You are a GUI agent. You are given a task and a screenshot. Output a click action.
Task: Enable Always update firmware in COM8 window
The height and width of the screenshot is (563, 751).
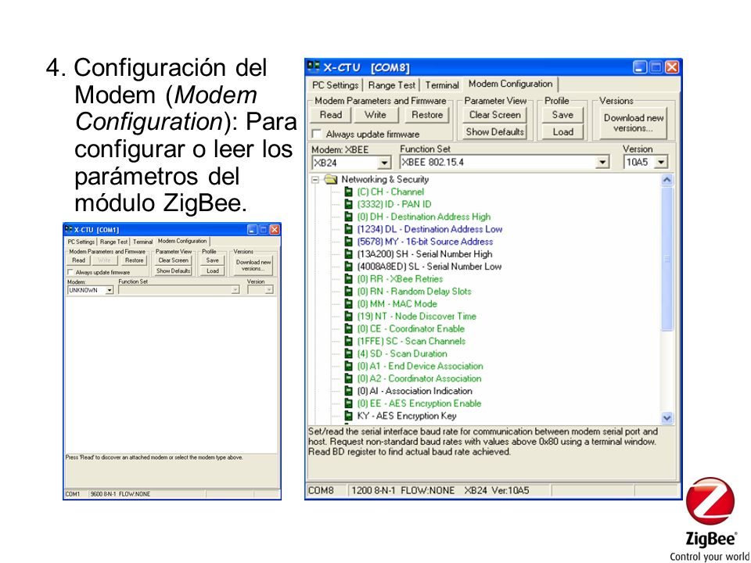click(x=317, y=134)
